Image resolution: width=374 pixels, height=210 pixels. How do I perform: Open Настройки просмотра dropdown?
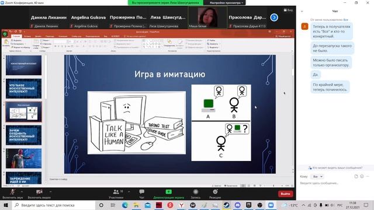click(x=226, y=2)
